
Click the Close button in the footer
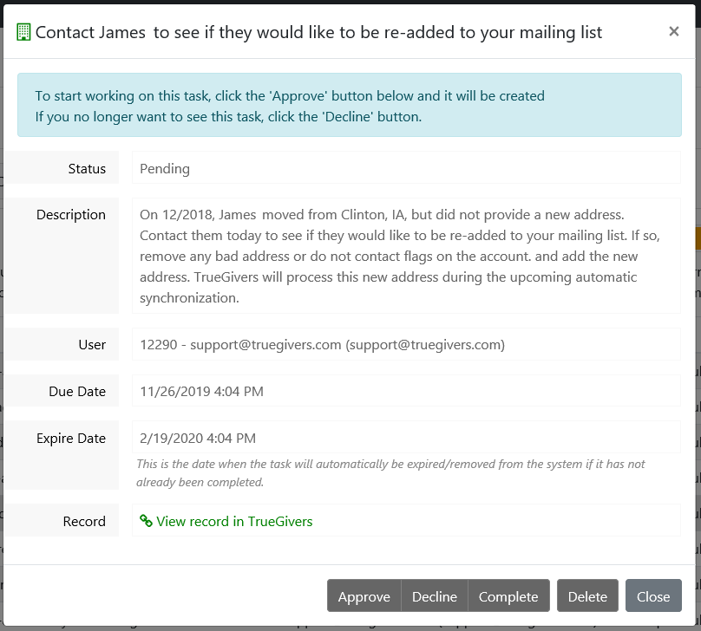[x=652, y=596]
